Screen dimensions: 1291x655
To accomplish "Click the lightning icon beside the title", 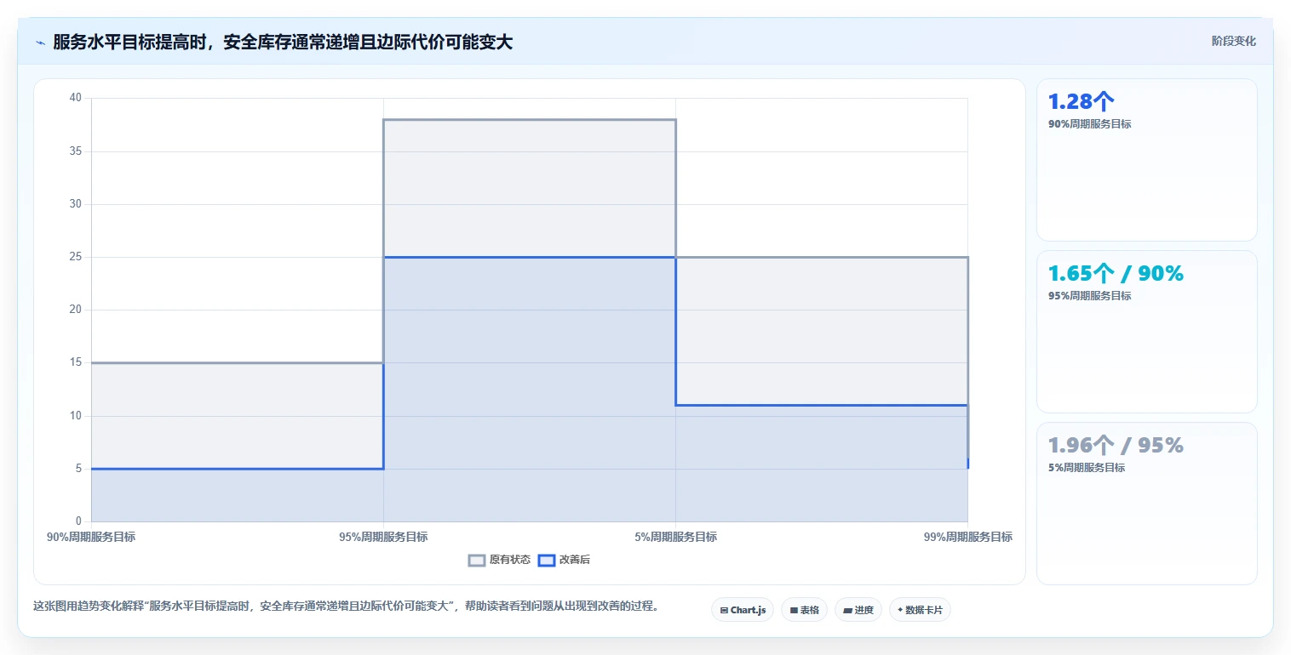I will [41, 43].
